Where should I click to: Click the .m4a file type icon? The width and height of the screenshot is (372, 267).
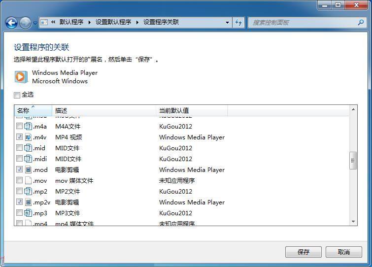pos(28,127)
